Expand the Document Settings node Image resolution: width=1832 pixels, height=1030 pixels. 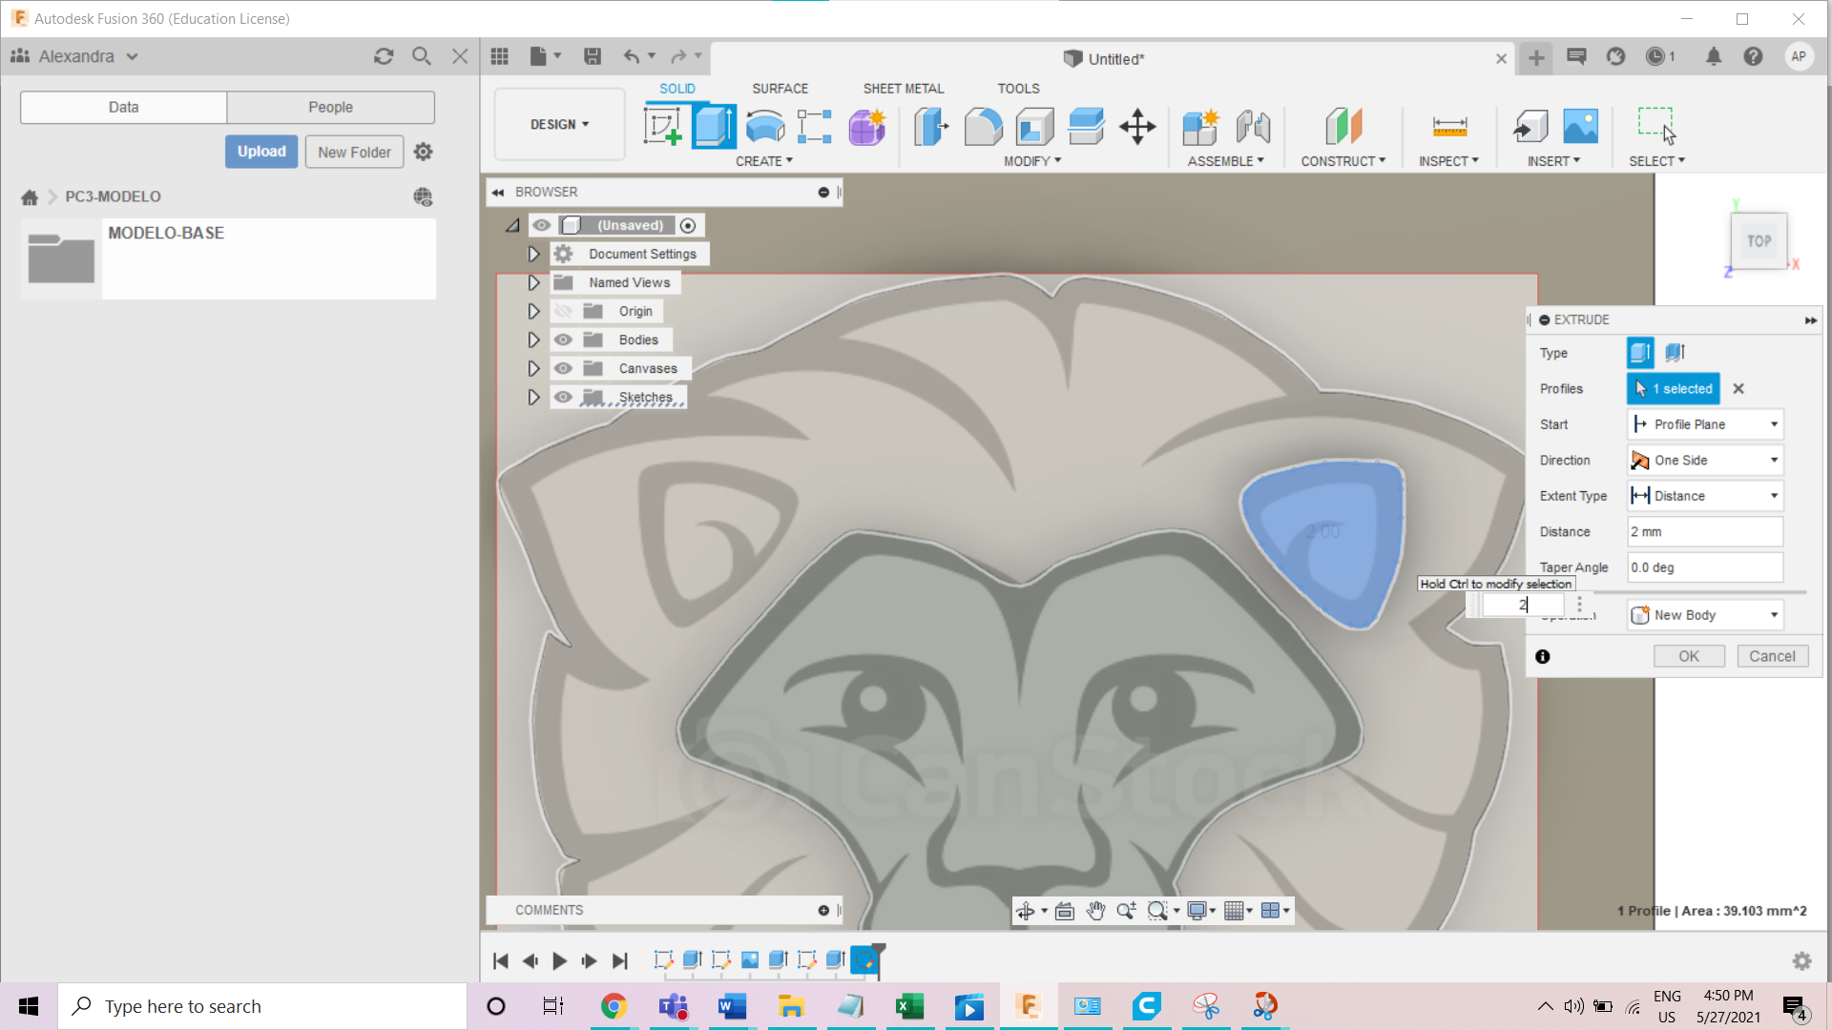[x=533, y=254]
